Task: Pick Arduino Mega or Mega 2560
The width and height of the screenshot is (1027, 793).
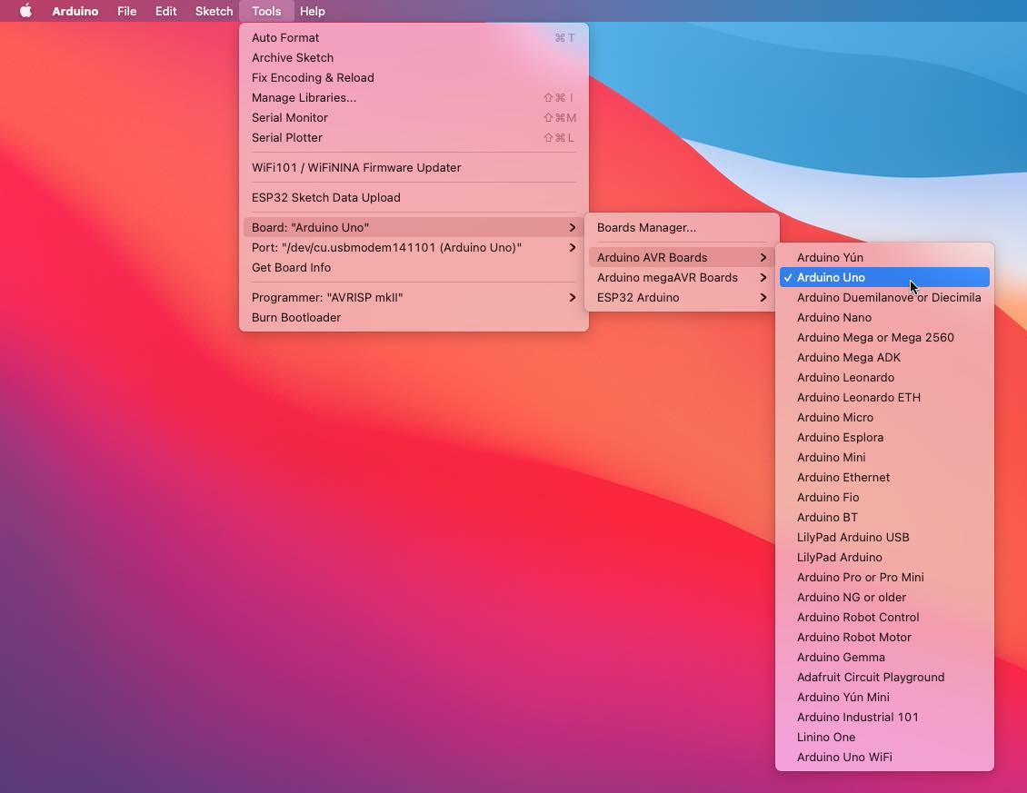Action: tap(875, 337)
